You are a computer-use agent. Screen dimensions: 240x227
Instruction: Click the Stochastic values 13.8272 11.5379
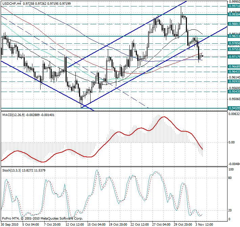[34, 170]
